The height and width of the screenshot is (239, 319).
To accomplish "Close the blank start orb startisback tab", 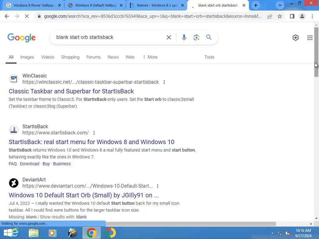I will point(244,6).
